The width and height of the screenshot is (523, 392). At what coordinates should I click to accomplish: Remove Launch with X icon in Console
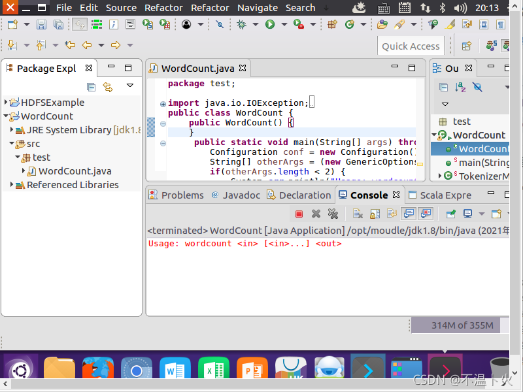click(316, 214)
